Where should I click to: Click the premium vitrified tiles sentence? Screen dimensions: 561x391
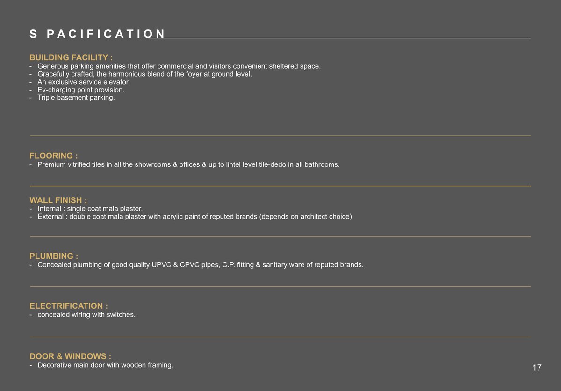pos(188,164)
